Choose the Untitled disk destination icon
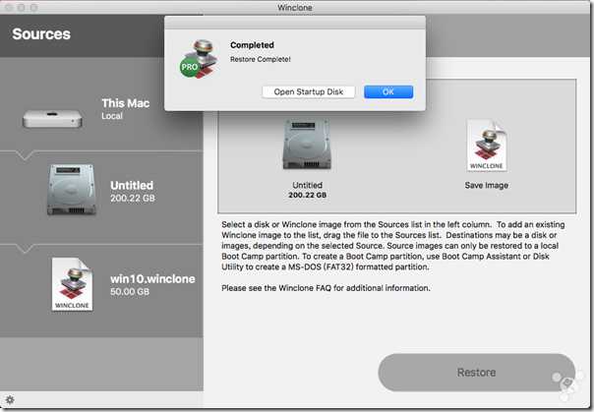The height and width of the screenshot is (412, 594). tap(307, 145)
